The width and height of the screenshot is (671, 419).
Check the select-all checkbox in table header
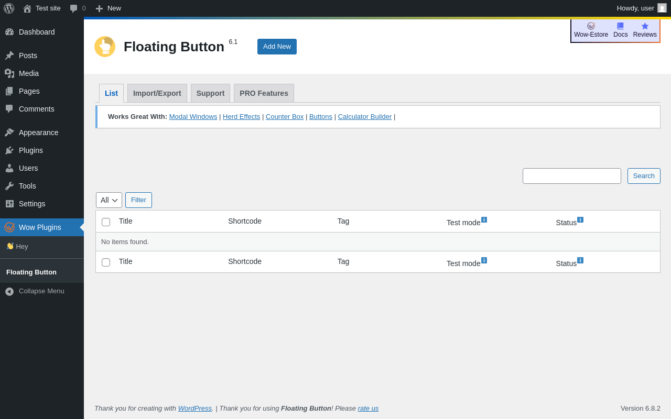coord(106,222)
